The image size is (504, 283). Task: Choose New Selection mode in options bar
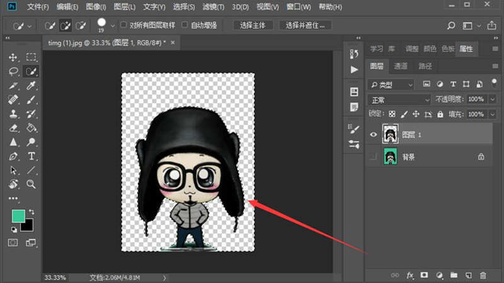coord(50,26)
